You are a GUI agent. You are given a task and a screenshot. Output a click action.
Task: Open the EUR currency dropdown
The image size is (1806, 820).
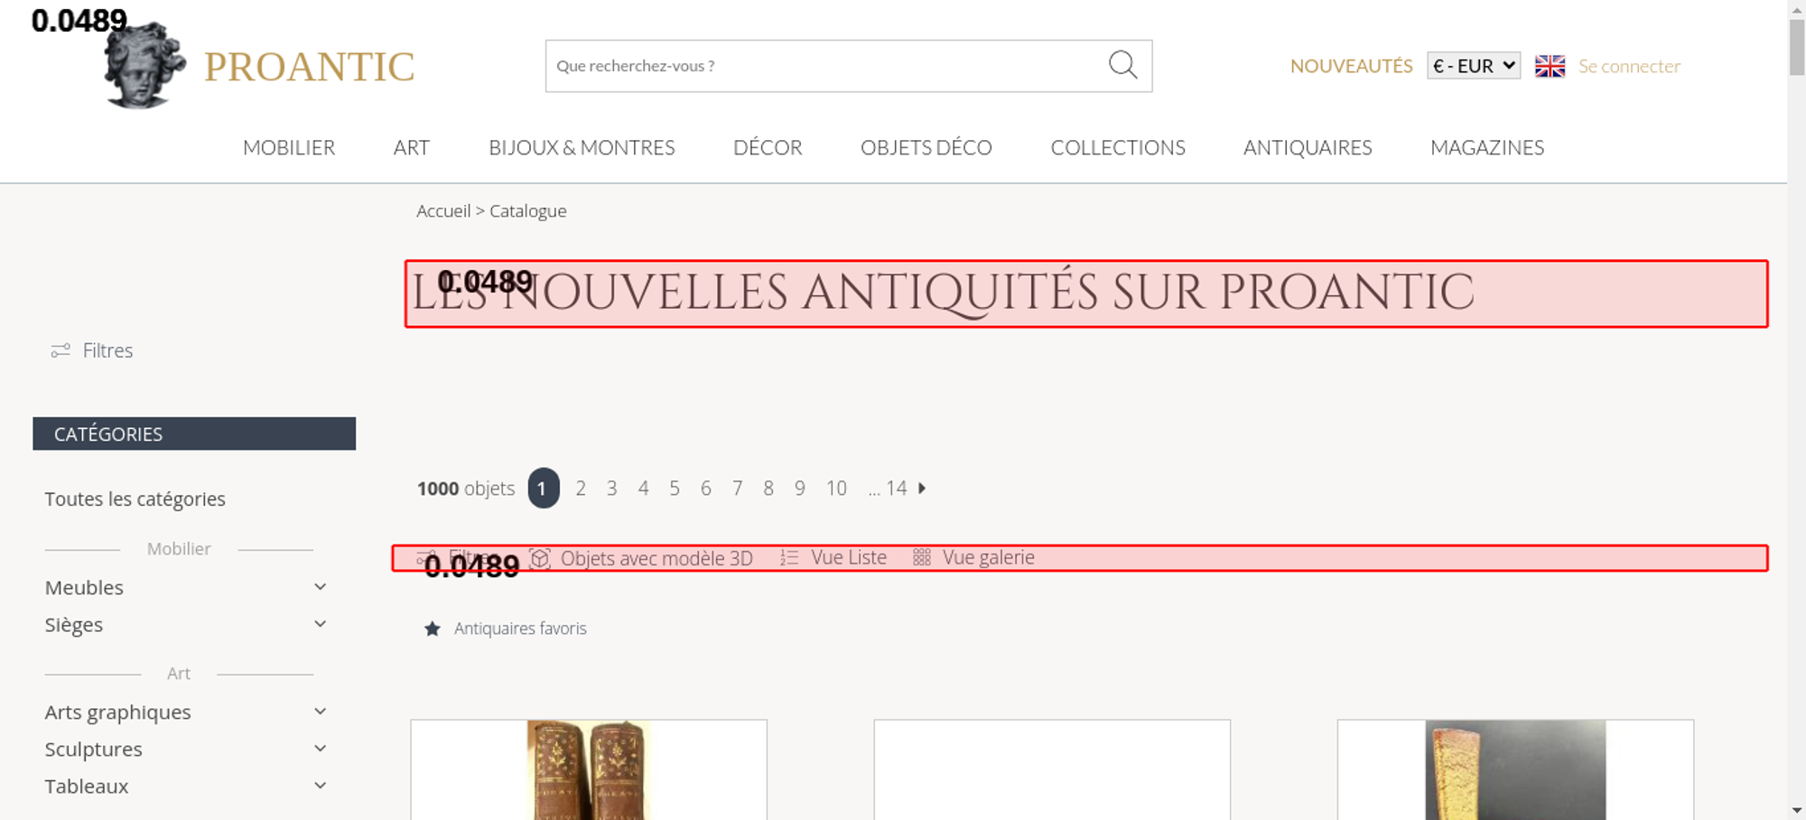1473,66
